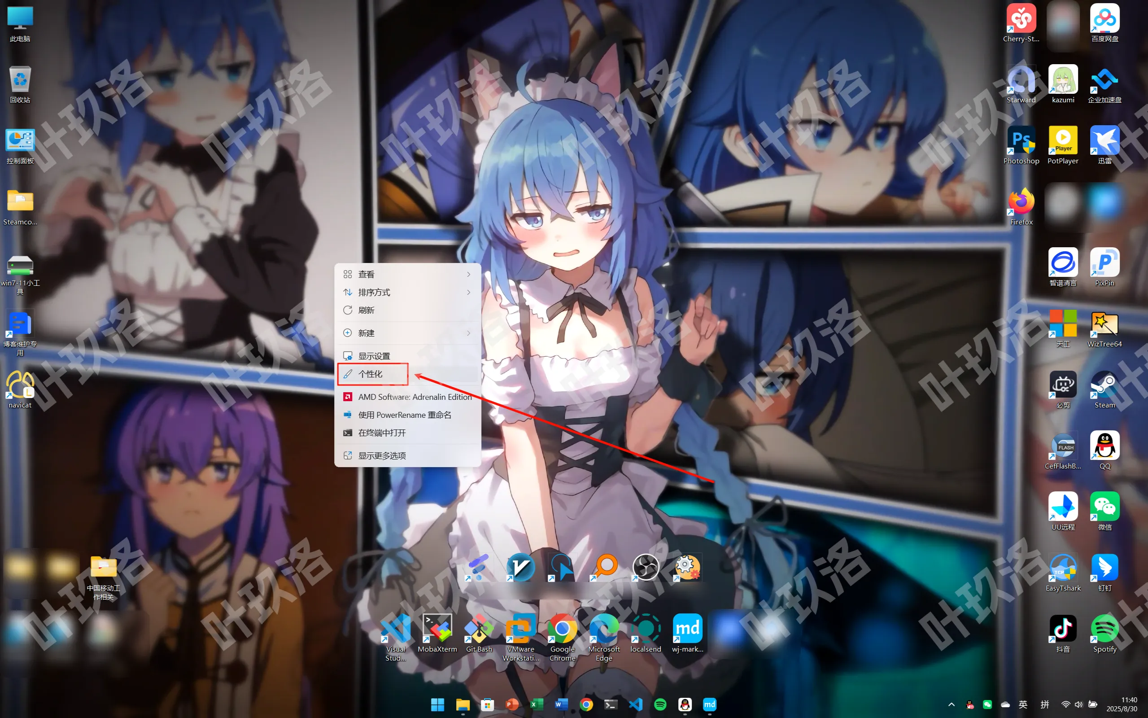
Task: Launch PowerPoint from taskbar
Action: tap(512, 705)
